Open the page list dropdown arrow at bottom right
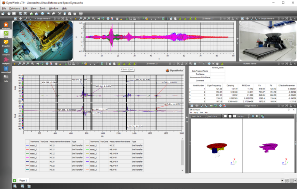Screen dimensions: 297x189 coord(282,181)
